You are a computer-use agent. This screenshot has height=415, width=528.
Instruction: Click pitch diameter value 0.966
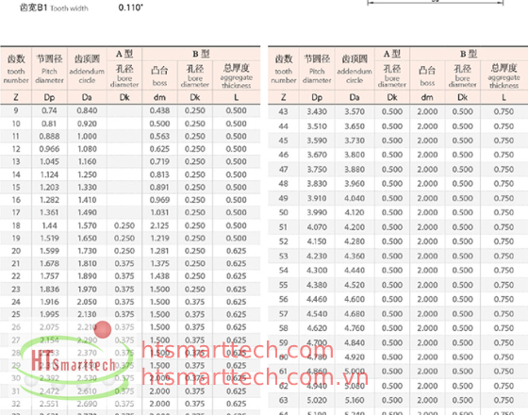pyautogui.click(x=49, y=149)
